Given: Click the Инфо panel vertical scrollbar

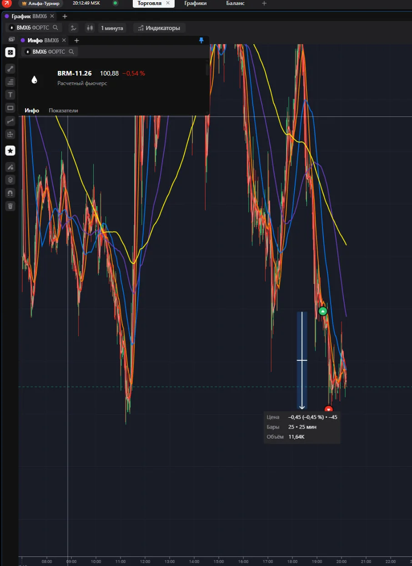Looking at the screenshot, I should point(208,70).
